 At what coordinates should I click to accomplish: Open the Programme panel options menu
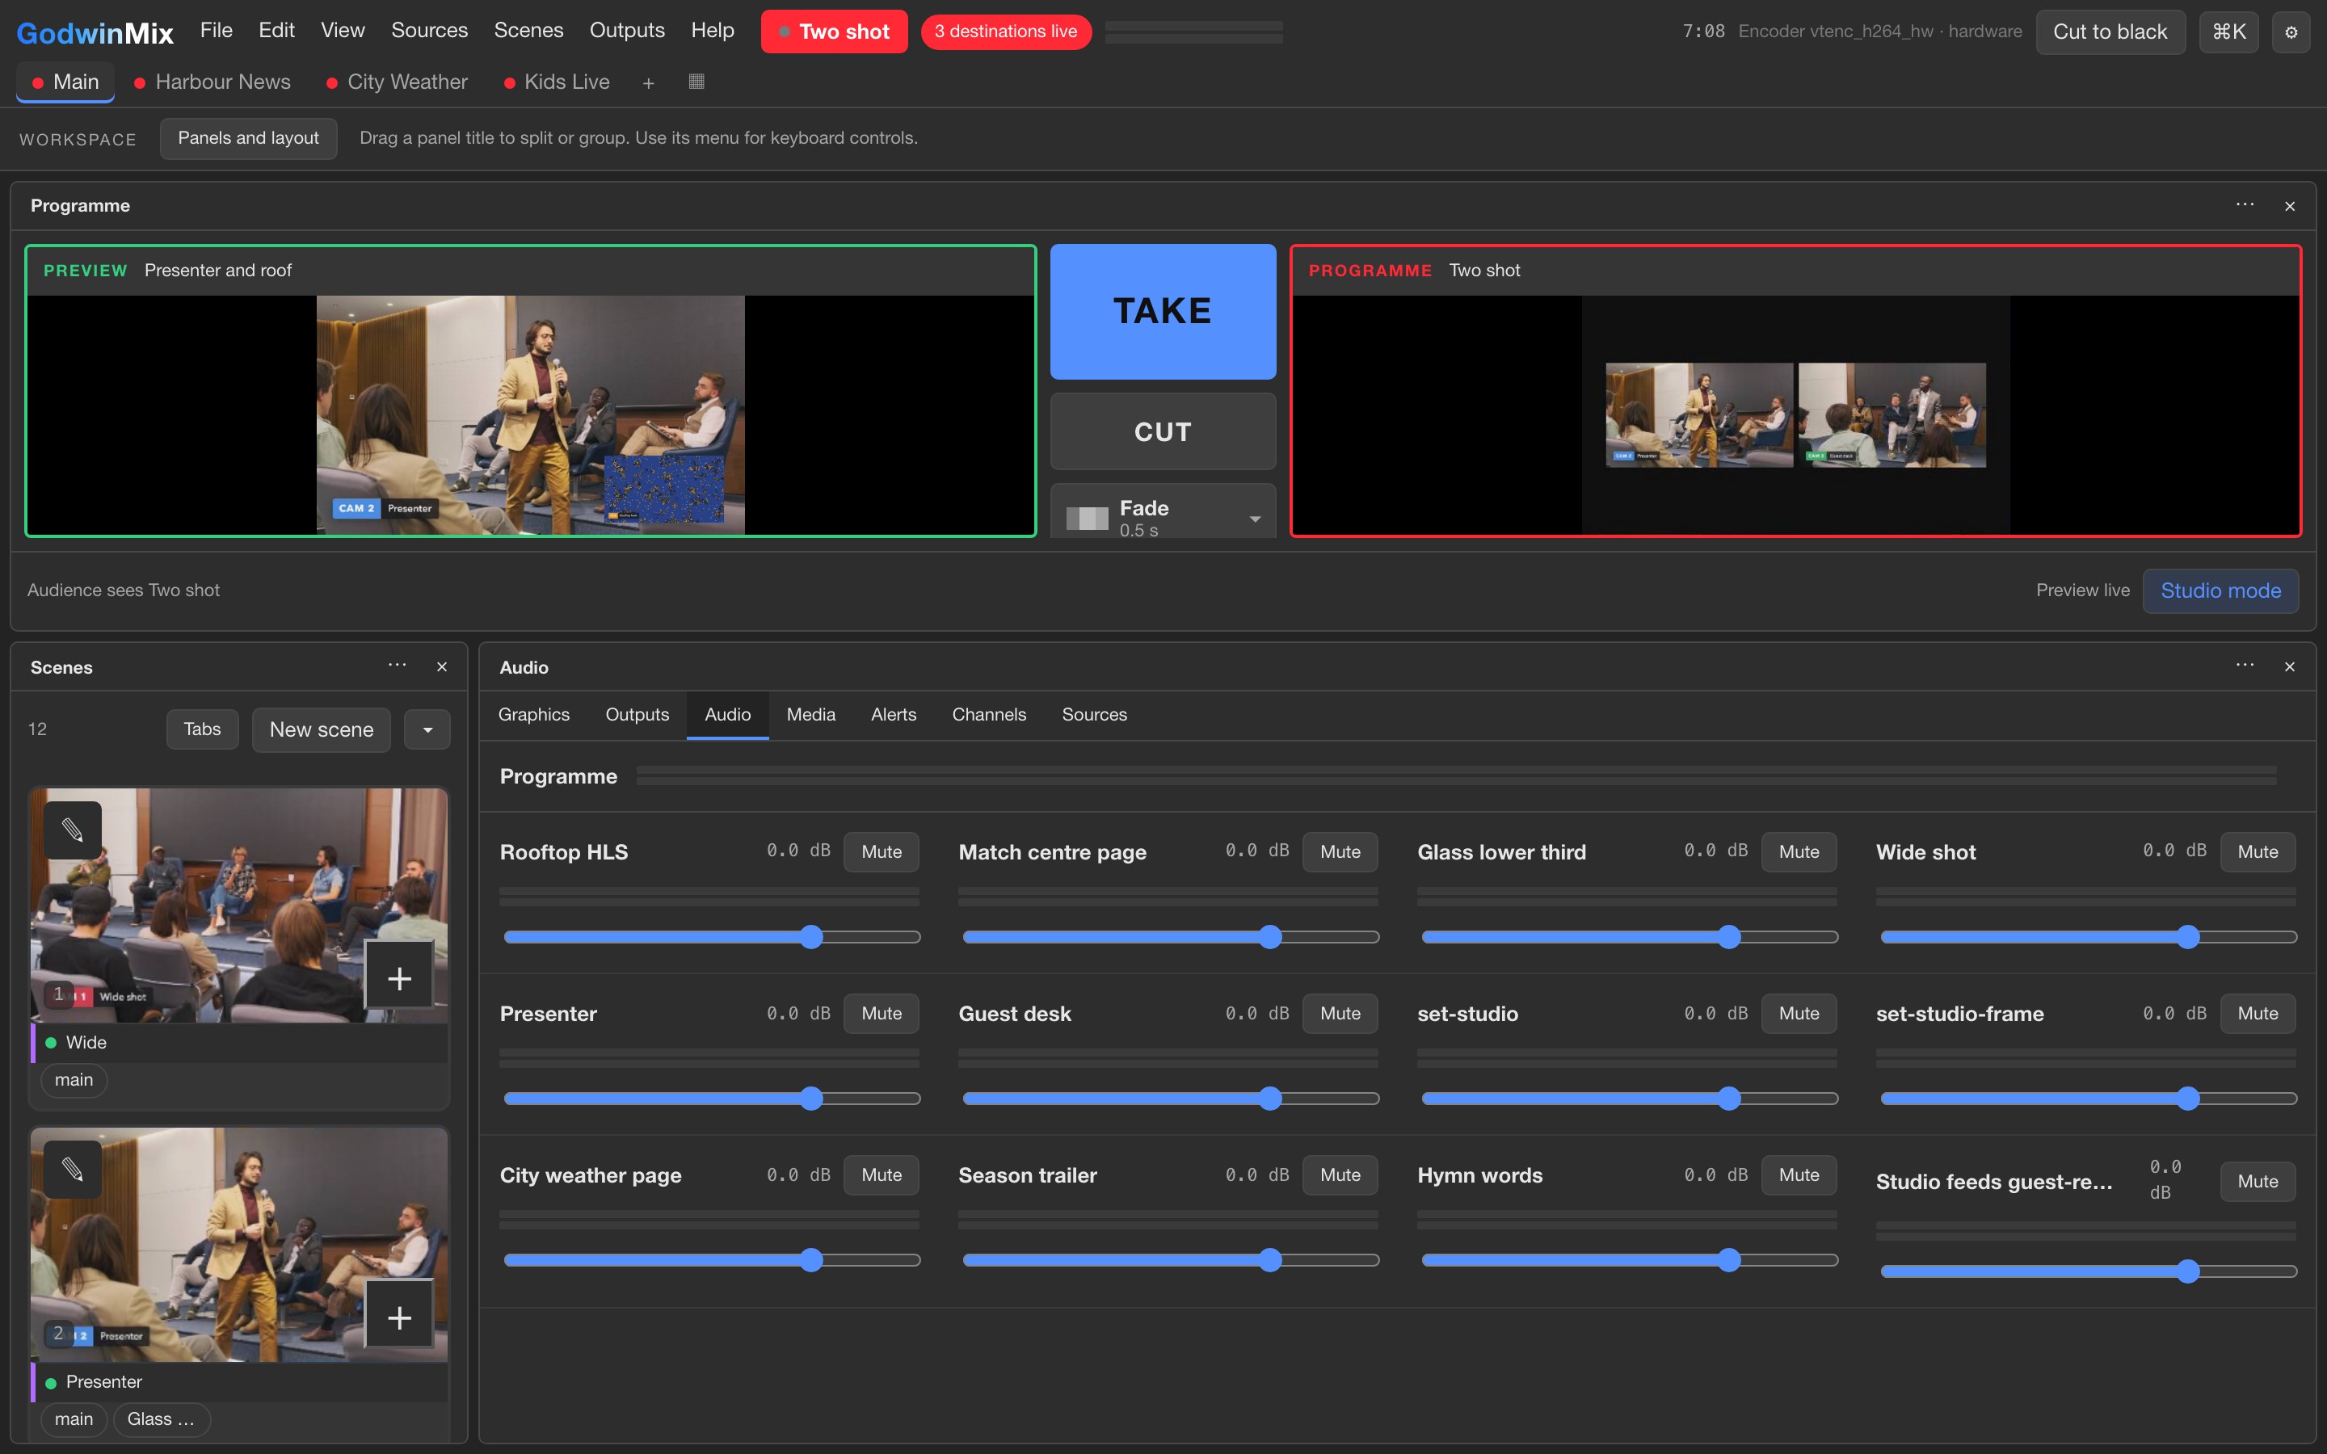[2245, 205]
